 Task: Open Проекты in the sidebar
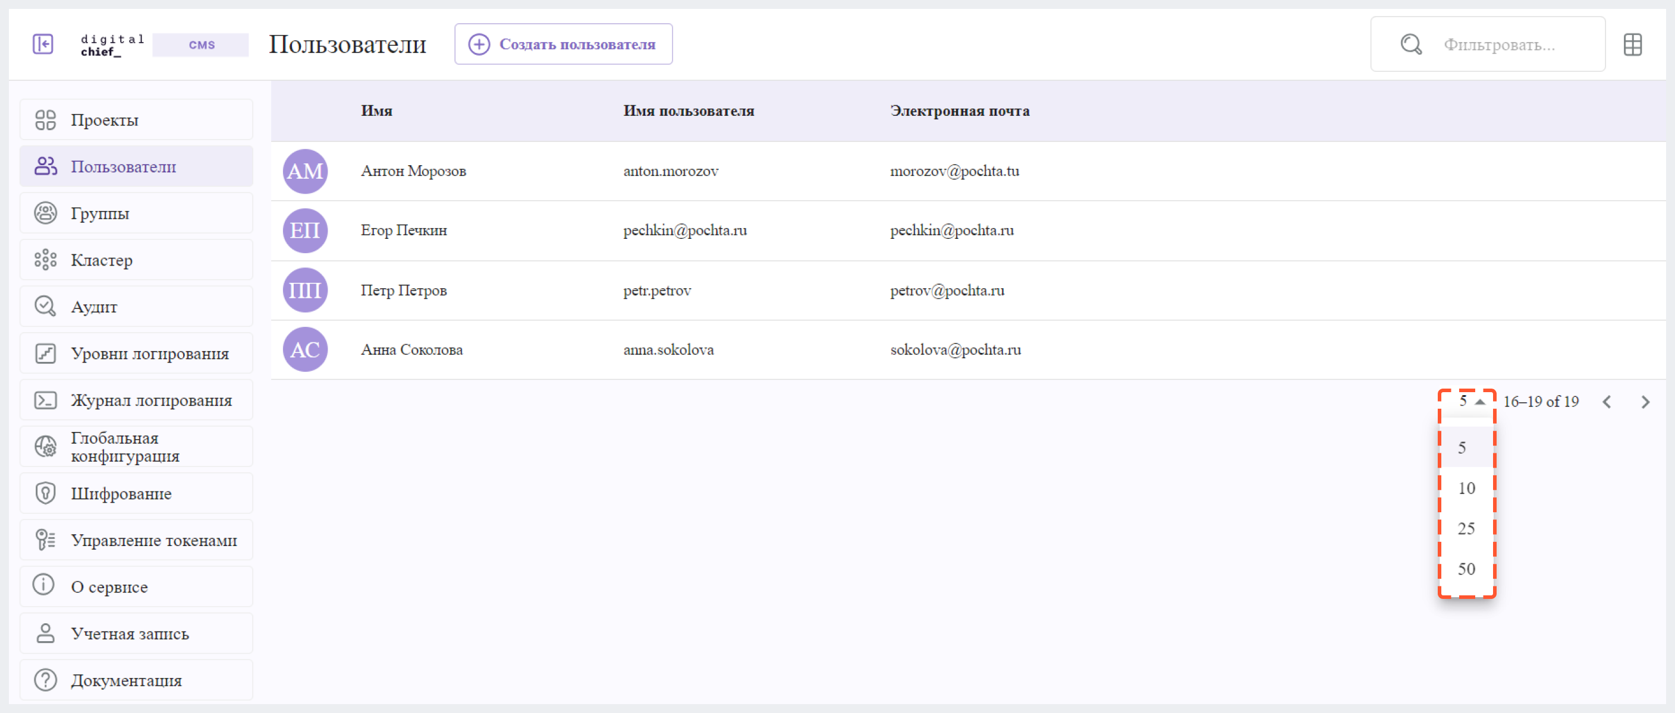[136, 120]
